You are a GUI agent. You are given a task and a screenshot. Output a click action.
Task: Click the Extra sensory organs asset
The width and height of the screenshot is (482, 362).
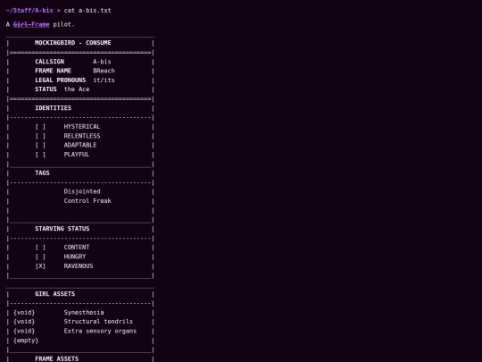[x=100, y=332]
